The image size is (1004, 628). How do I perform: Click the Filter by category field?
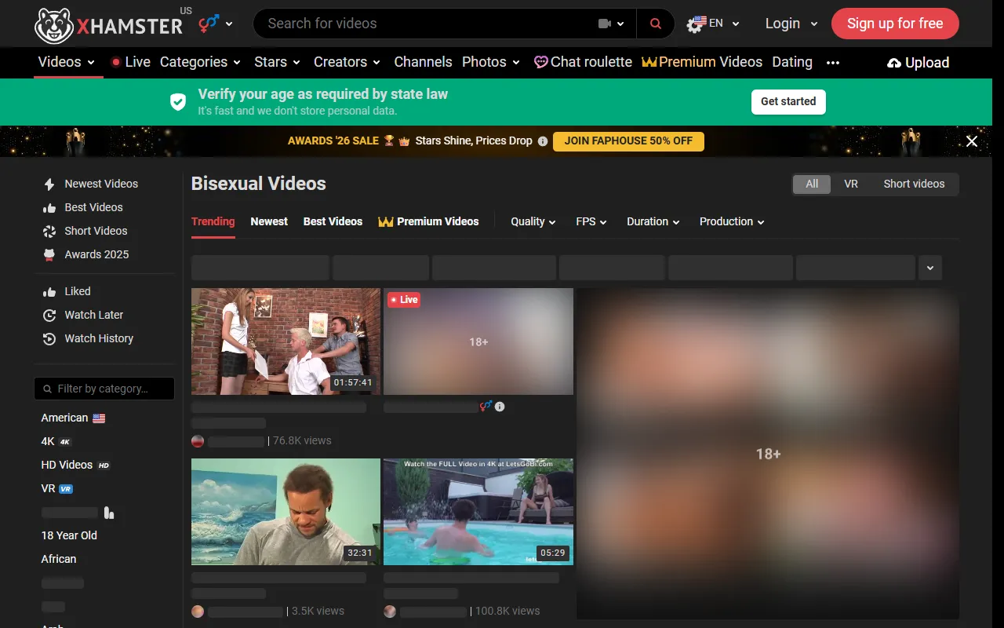(104, 389)
